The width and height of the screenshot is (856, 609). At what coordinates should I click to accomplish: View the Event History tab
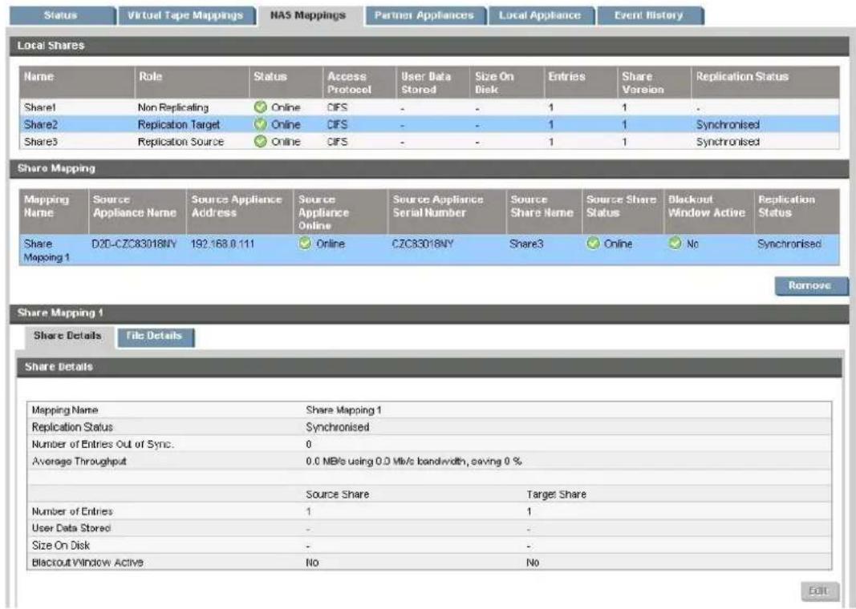point(648,15)
